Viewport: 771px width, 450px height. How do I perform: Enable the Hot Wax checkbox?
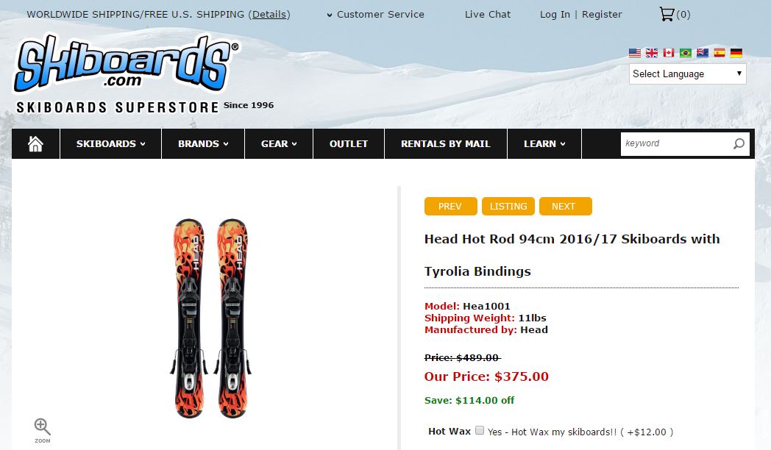(x=480, y=430)
